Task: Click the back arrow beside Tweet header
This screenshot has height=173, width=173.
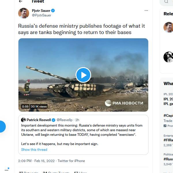Action: point(20,1)
